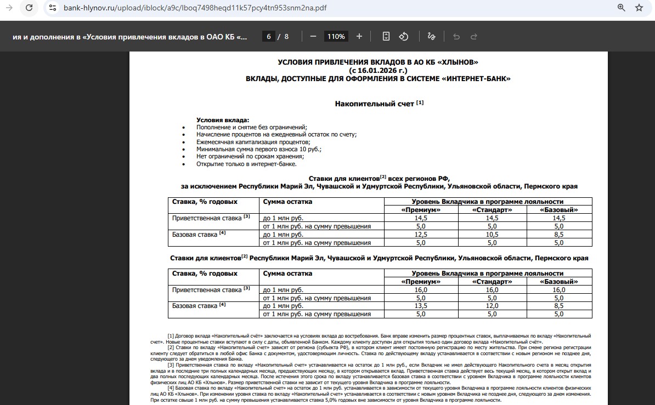Zoom out the PDF with minus button
This screenshot has height=405, width=655.
point(313,36)
